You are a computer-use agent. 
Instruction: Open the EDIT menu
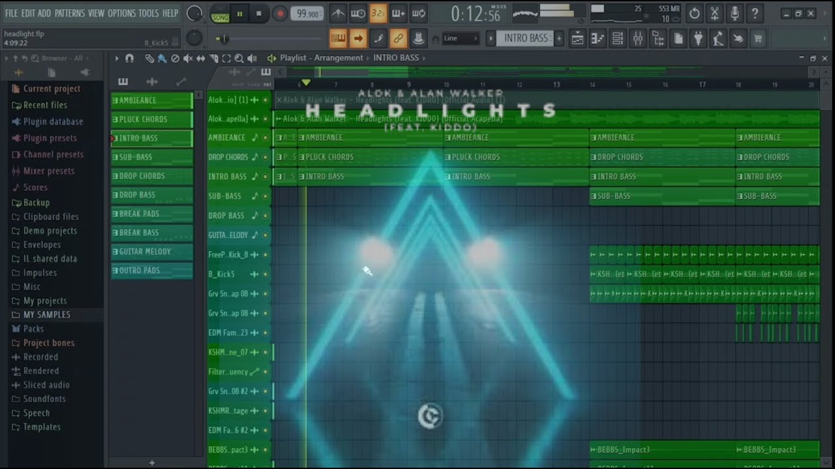[x=28, y=13]
